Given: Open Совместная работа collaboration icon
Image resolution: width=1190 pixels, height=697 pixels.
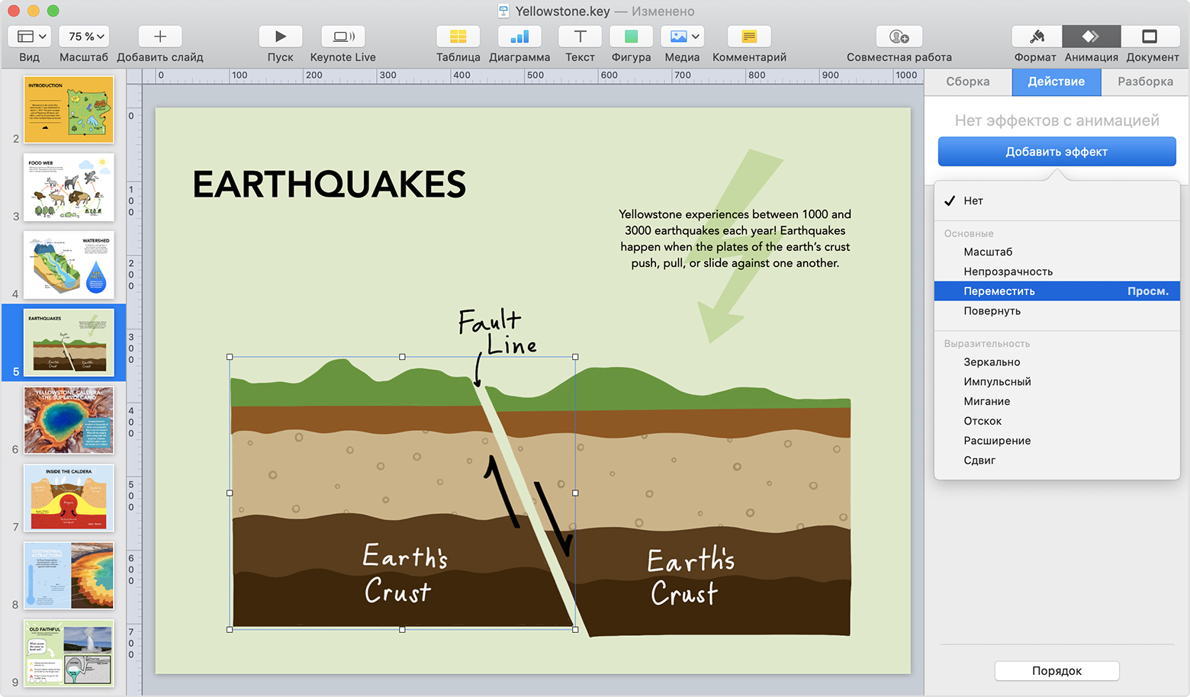Looking at the screenshot, I should click(899, 37).
